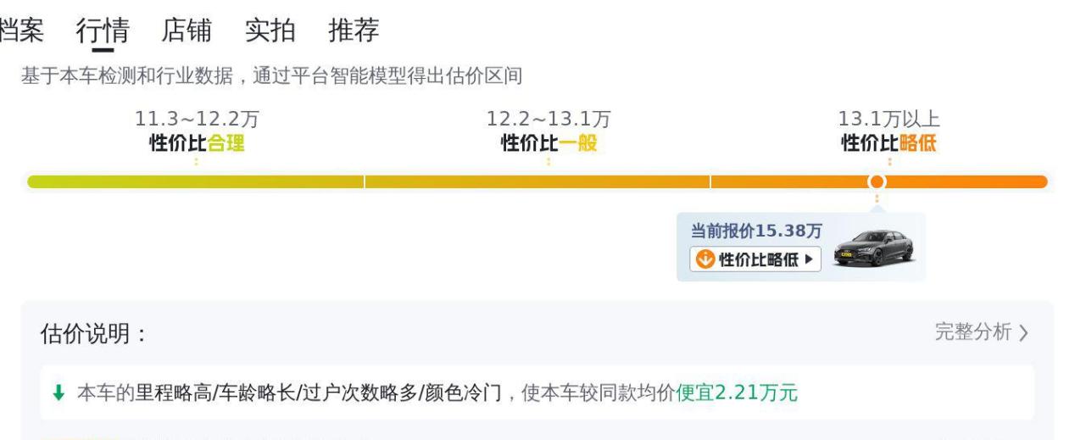Click the white circle marker on price bar
Screen dimensions: 1075x440
tap(877, 181)
